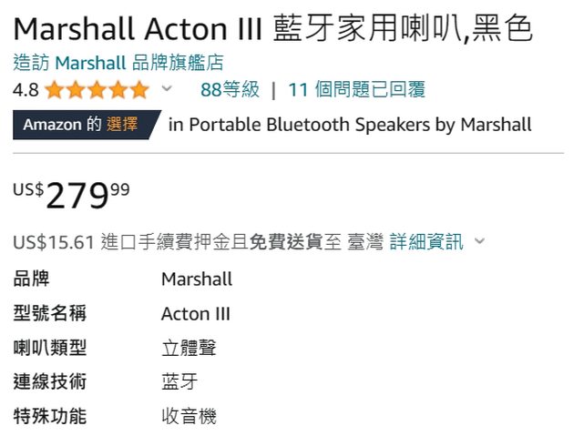
Task: Click the US$279.99 price
Action: pyautogui.click(x=71, y=196)
